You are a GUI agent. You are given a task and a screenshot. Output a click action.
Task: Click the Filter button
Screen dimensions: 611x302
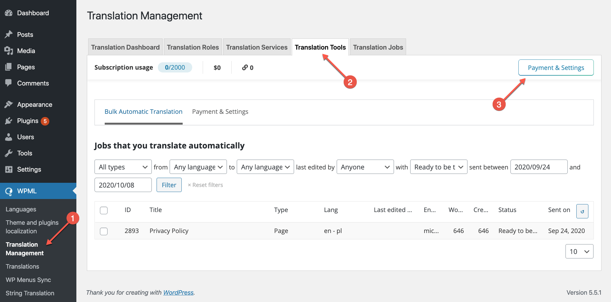point(169,185)
